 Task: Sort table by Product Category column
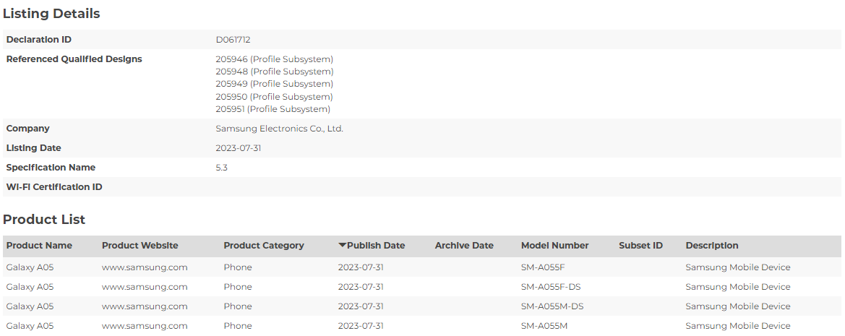(x=263, y=246)
